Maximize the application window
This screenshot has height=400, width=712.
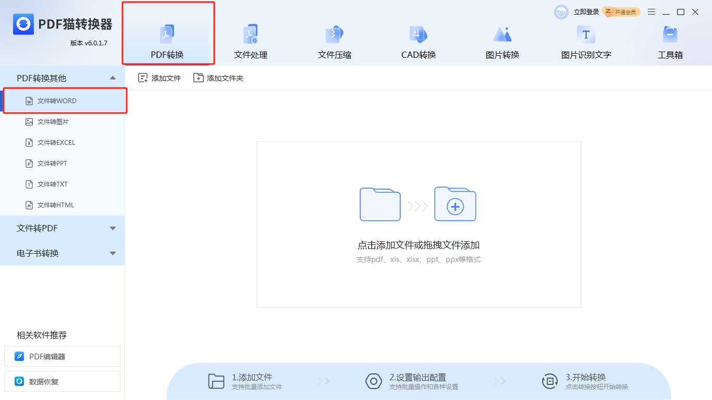(x=681, y=12)
